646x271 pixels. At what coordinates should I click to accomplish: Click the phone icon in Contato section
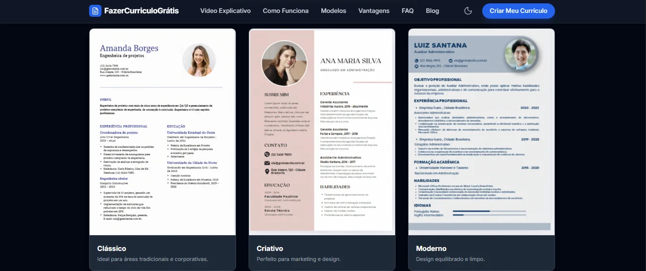coord(267,154)
